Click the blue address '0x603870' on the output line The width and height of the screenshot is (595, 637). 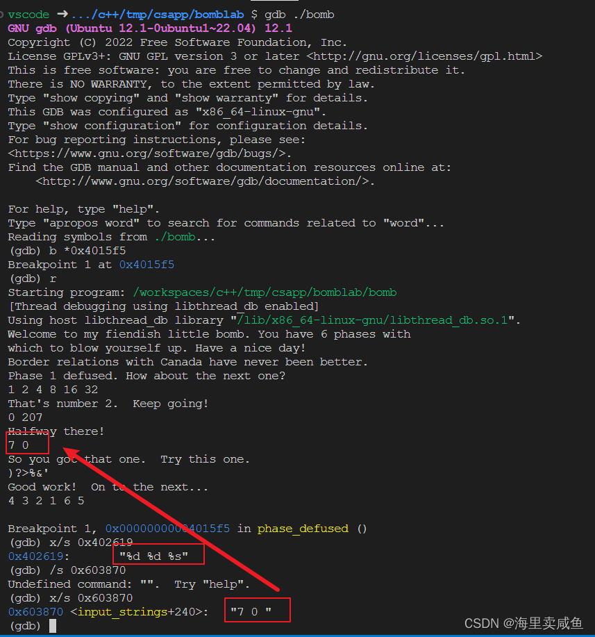[x=35, y=612]
